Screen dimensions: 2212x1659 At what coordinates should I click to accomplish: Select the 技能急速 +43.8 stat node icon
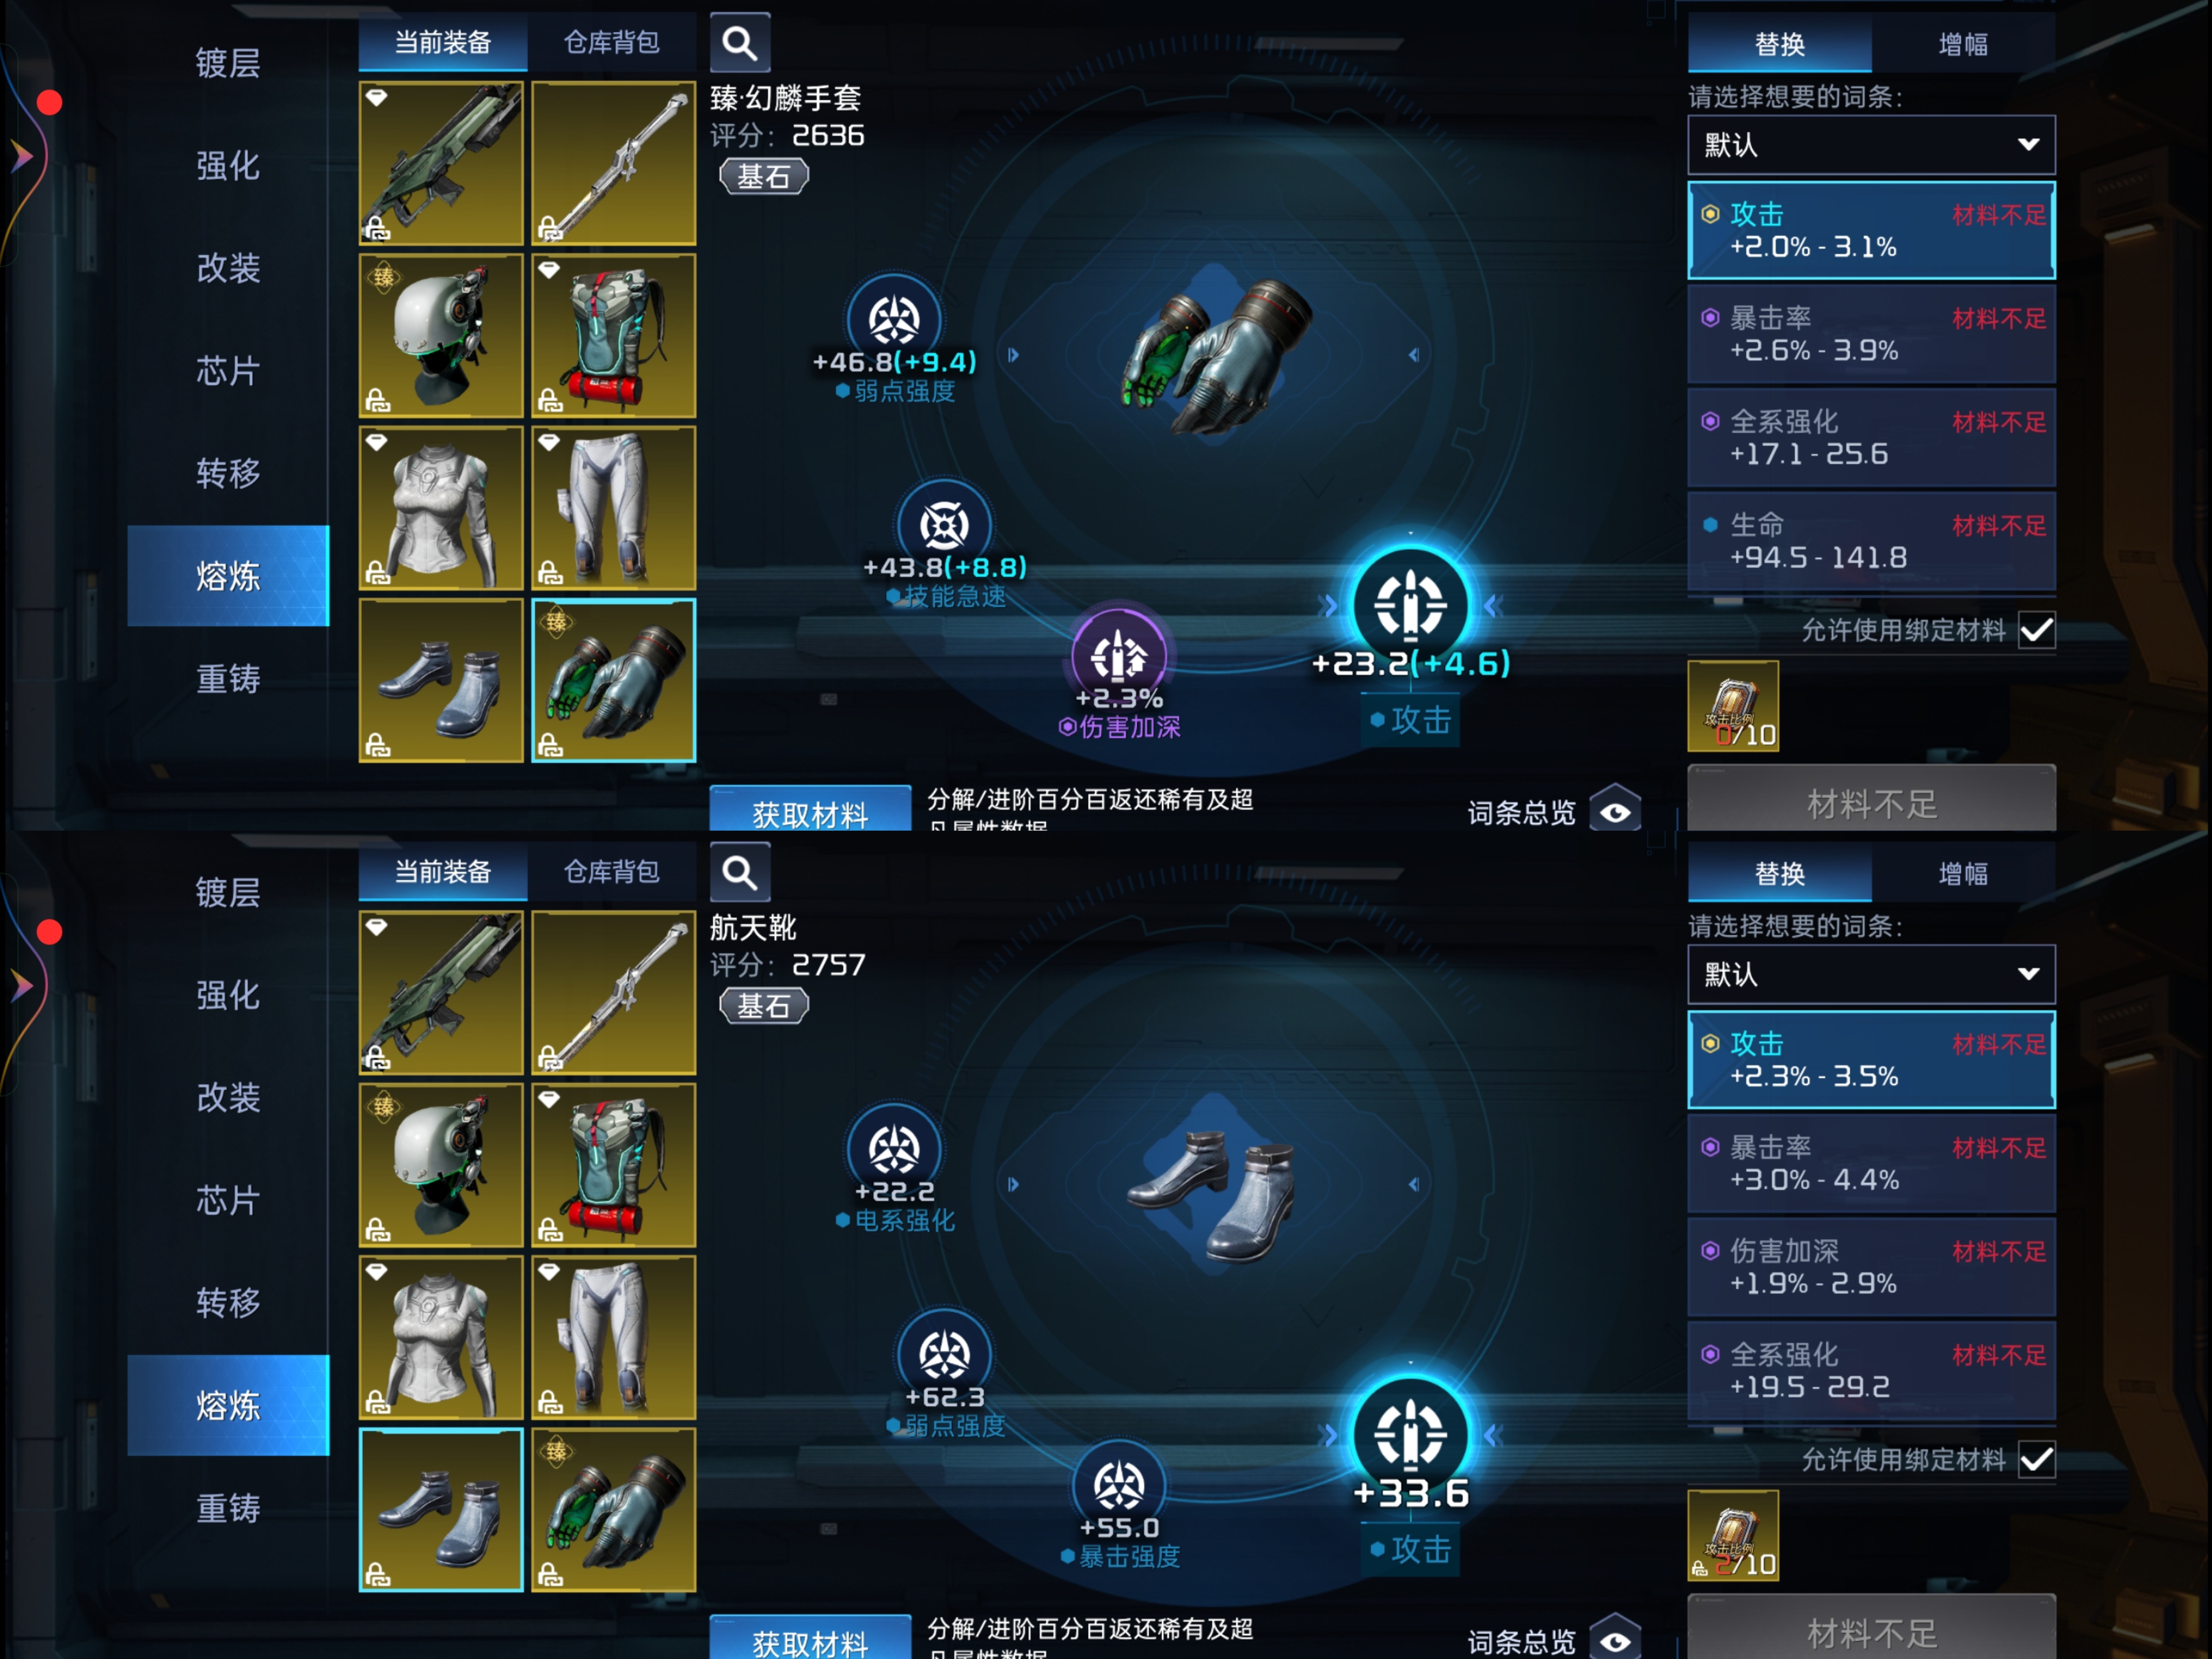(944, 526)
